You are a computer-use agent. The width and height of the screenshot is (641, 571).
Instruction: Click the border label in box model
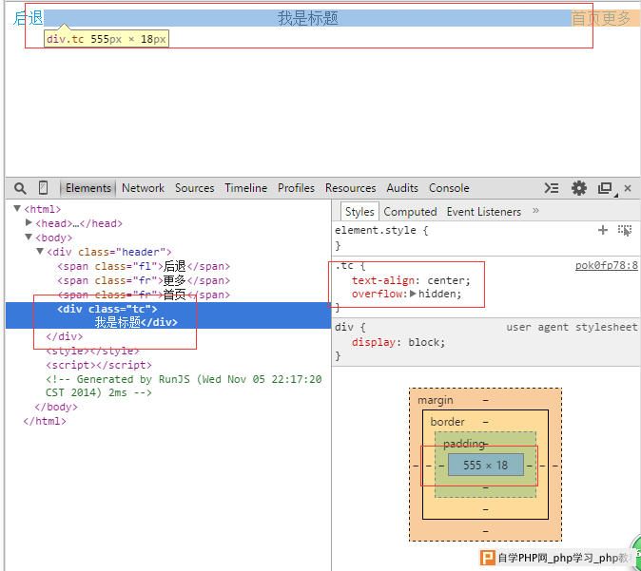[447, 422]
